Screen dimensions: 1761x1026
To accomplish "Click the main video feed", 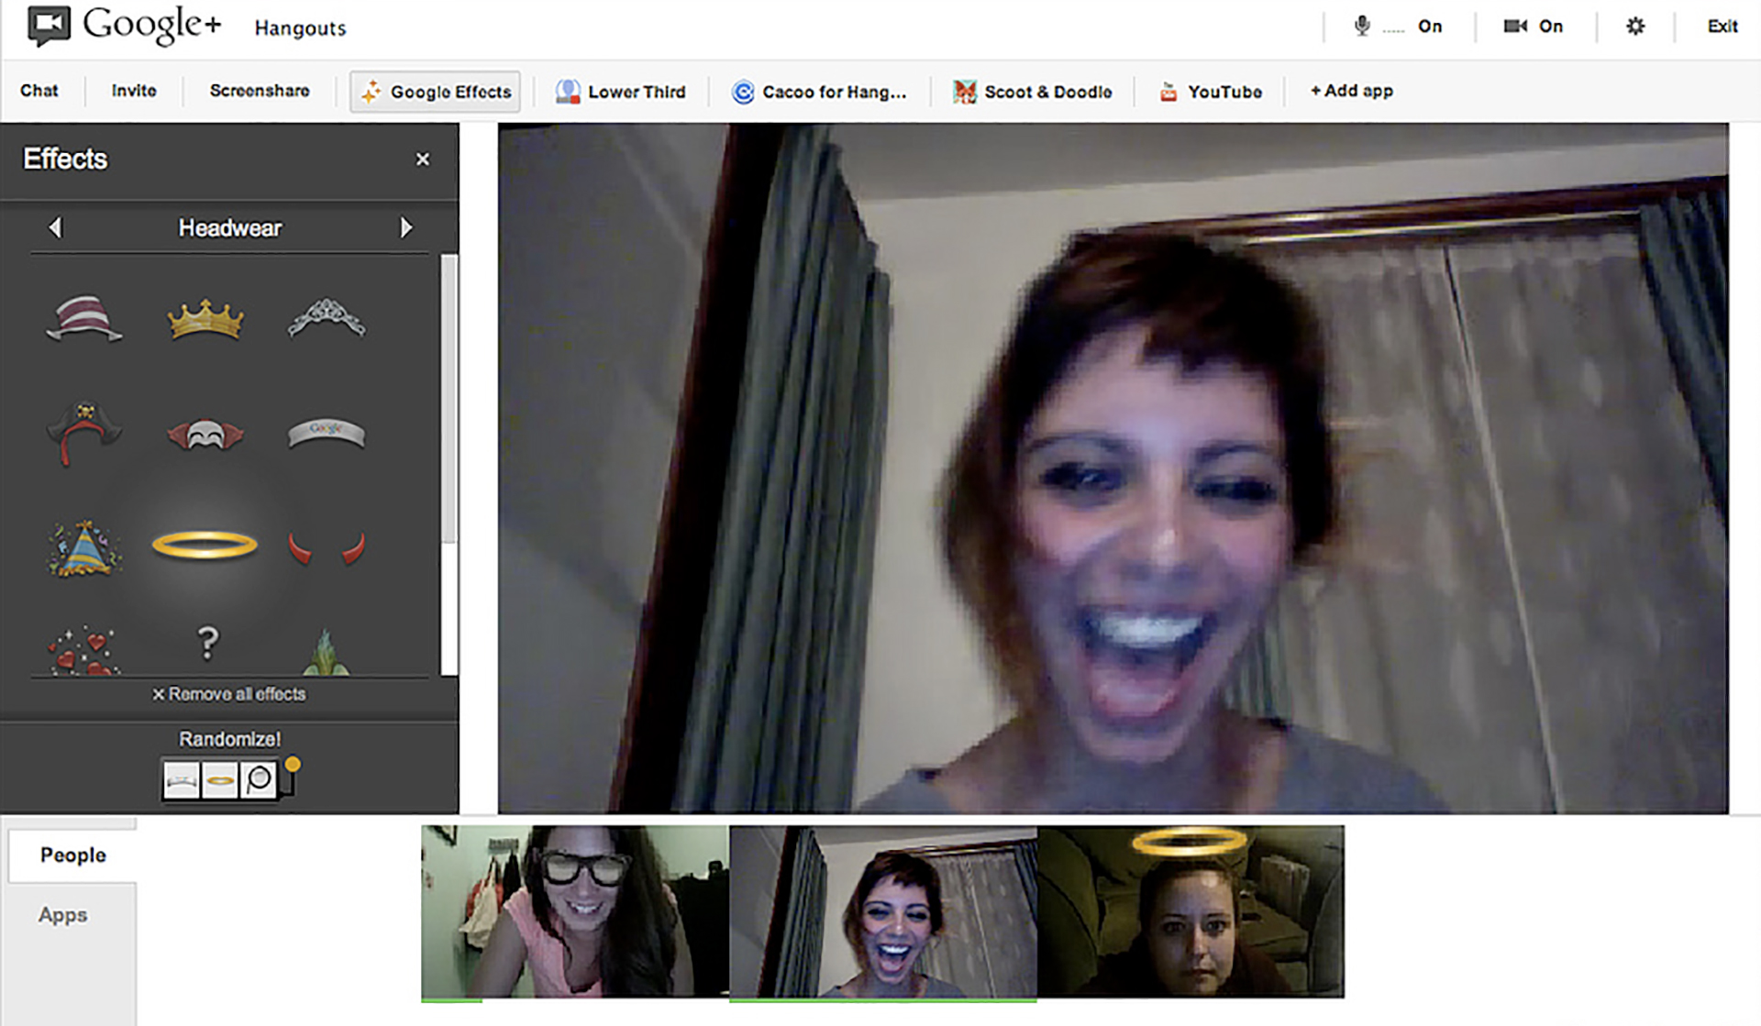I will pos(1113,469).
